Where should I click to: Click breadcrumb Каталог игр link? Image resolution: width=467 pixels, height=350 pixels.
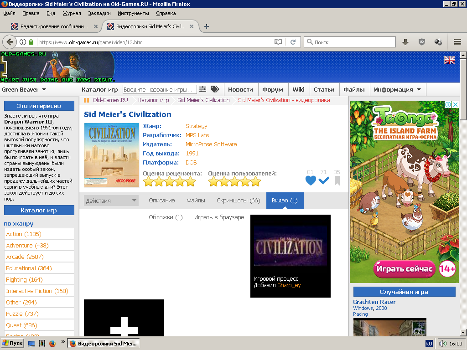pos(153,100)
